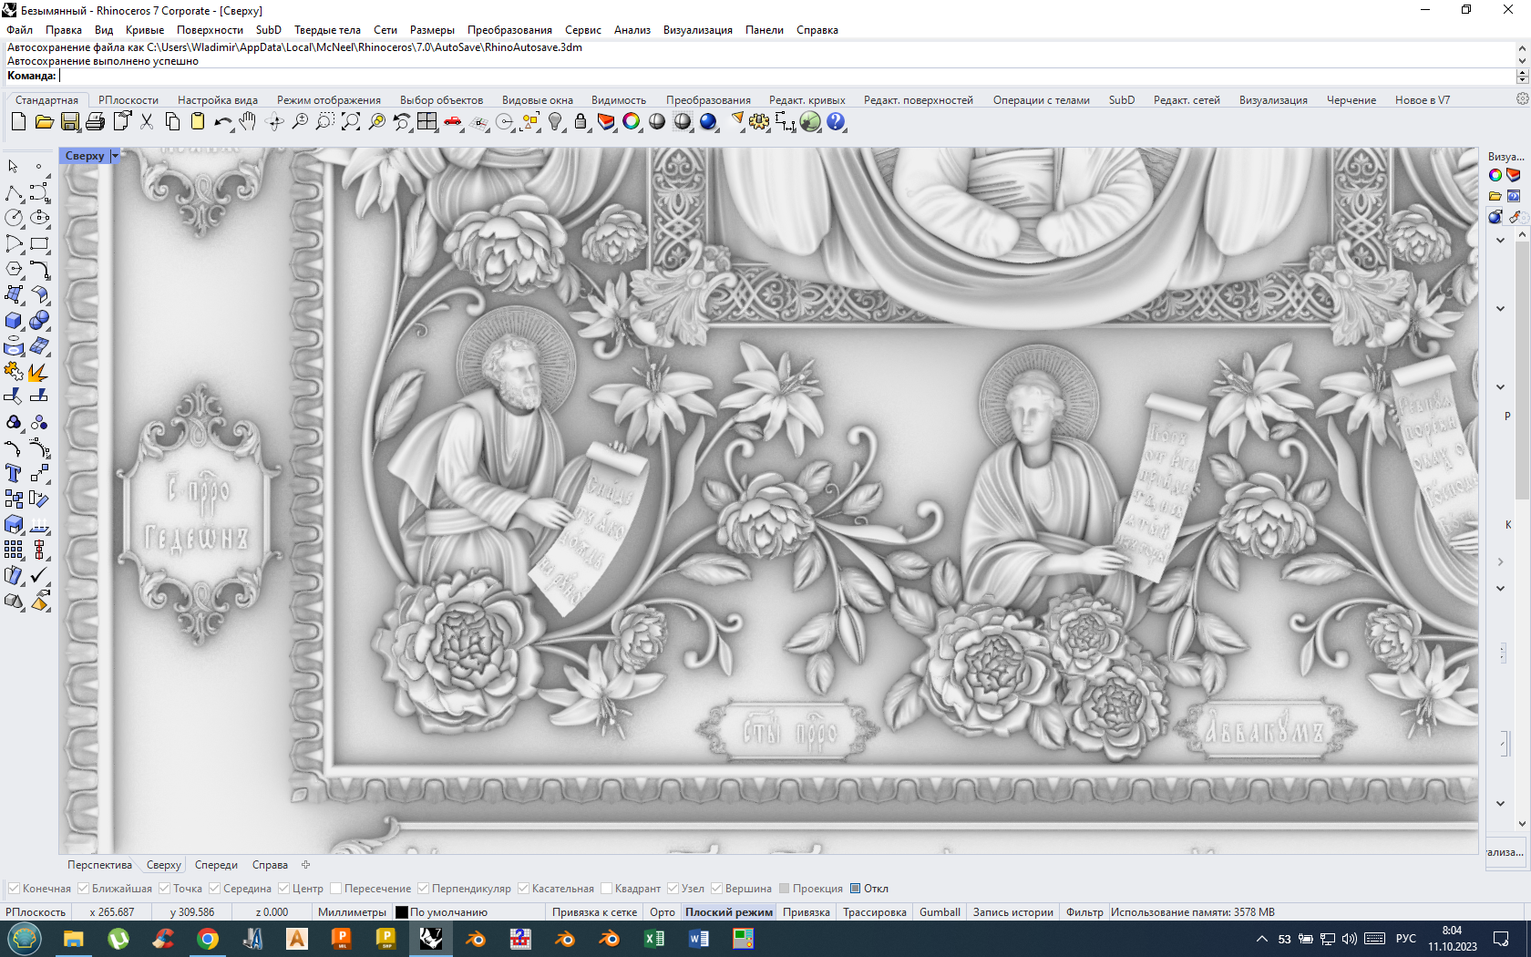This screenshot has width=1531, height=957.
Task: Expand the right-pointing chevron in panel
Action: tap(1500, 562)
